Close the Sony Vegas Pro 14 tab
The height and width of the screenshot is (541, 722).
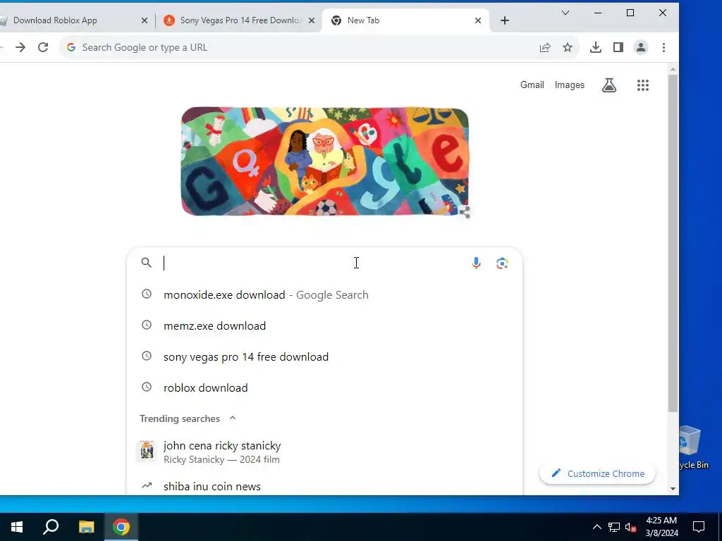pos(312,20)
